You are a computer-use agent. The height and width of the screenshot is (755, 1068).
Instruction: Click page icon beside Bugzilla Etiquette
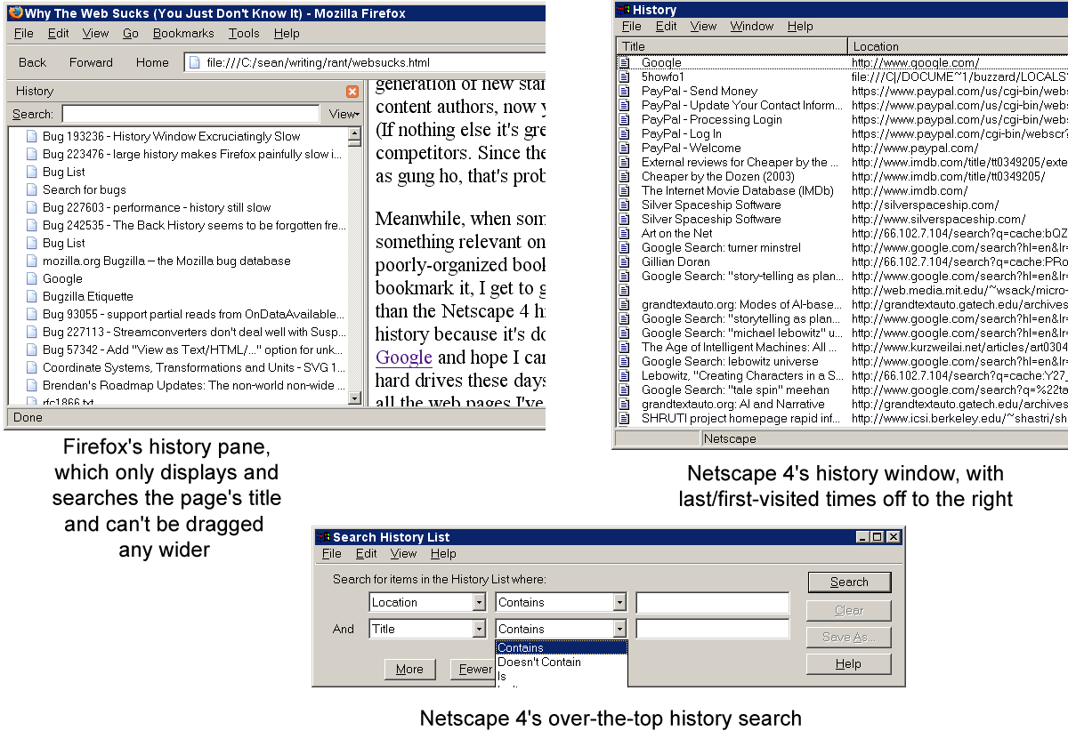click(x=32, y=296)
